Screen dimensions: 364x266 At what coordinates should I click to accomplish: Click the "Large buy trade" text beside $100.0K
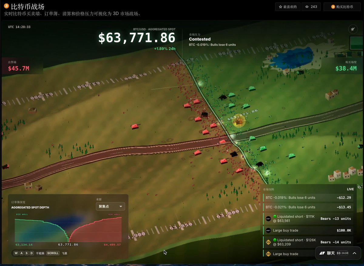285,231
